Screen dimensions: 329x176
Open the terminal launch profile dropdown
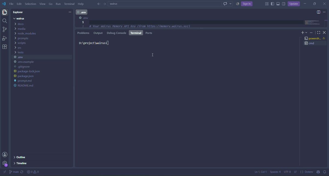tap(306, 32)
